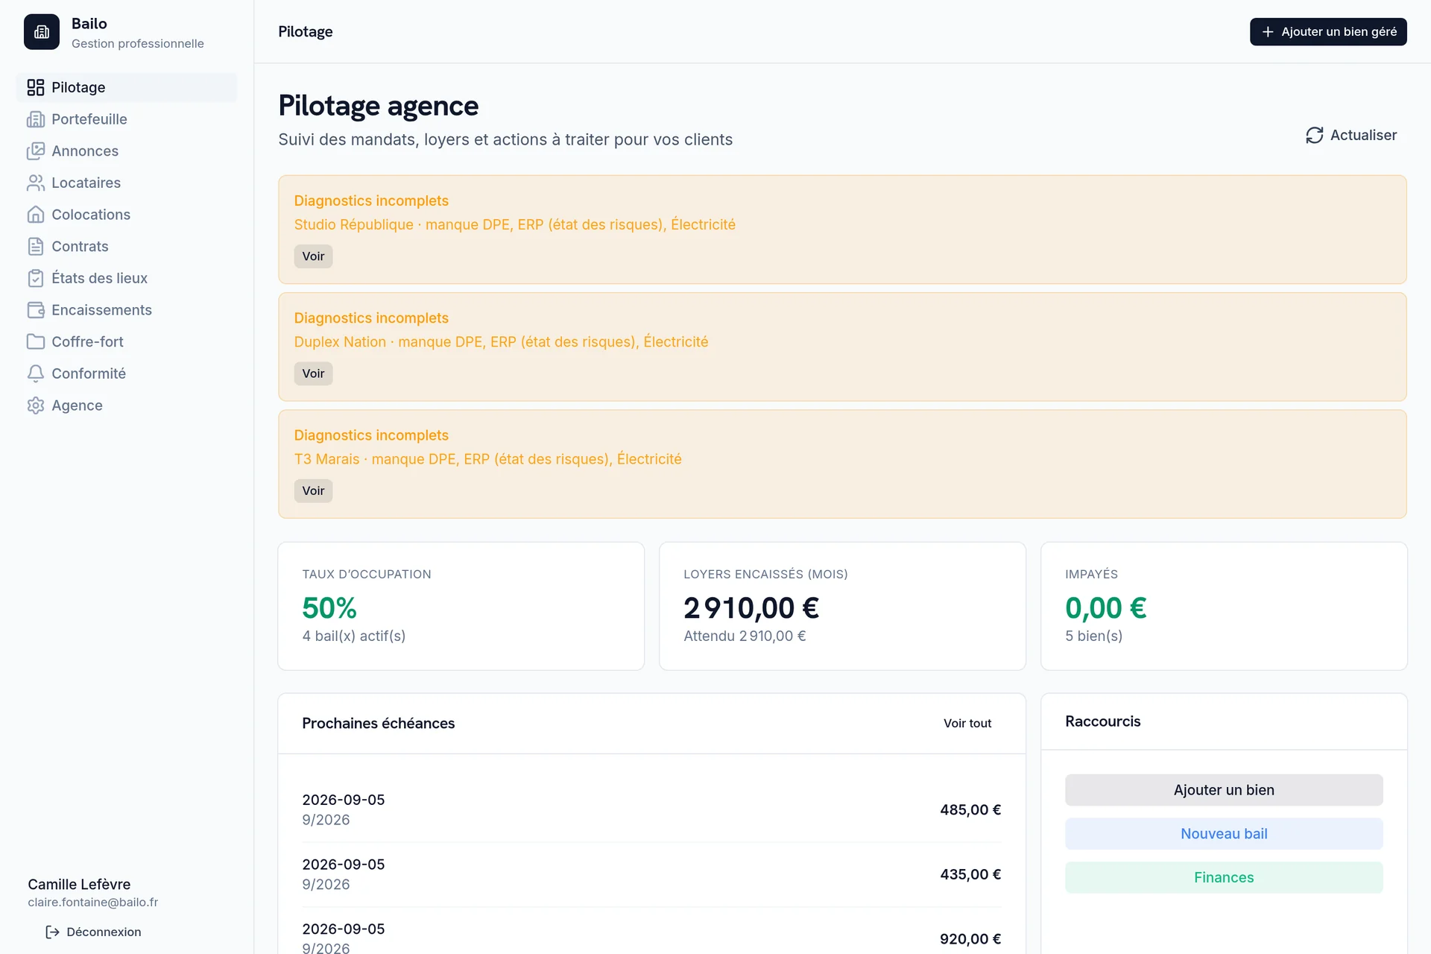The width and height of the screenshot is (1431, 954).
Task: Click the refresh arrows icon beside Actualiser
Action: [x=1315, y=135]
